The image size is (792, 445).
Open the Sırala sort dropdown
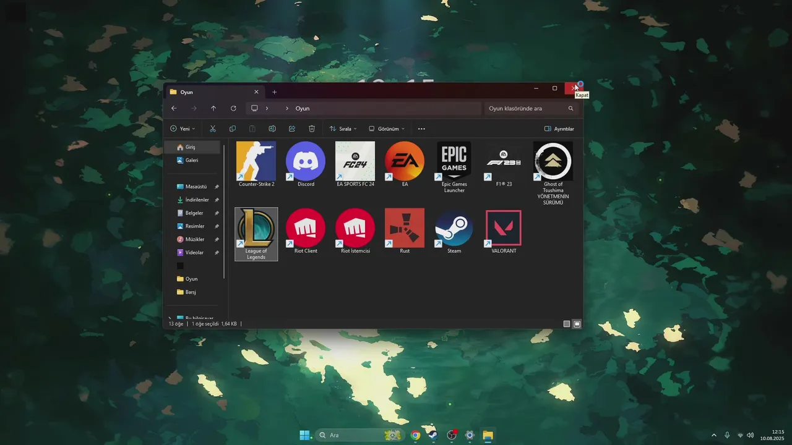pyautogui.click(x=343, y=129)
